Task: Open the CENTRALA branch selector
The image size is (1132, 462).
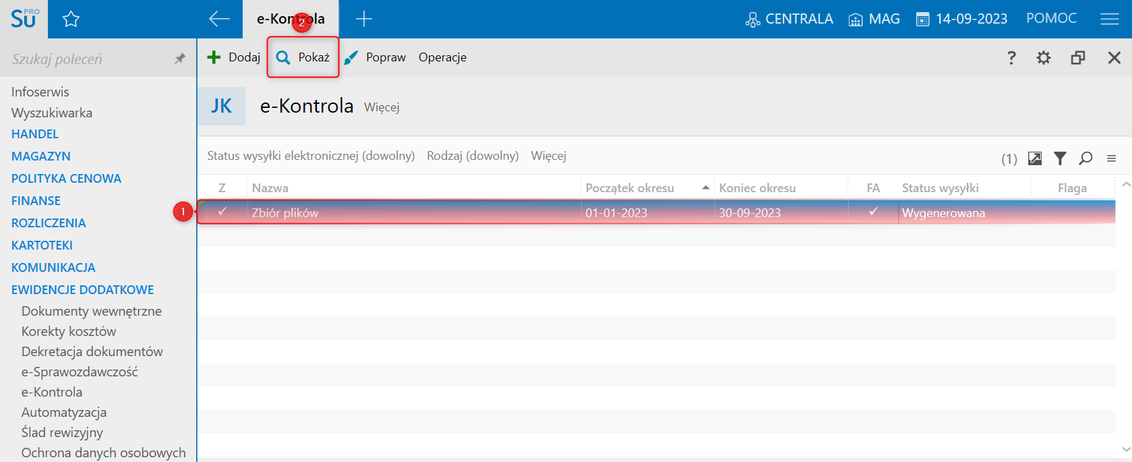Action: tap(789, 19)
